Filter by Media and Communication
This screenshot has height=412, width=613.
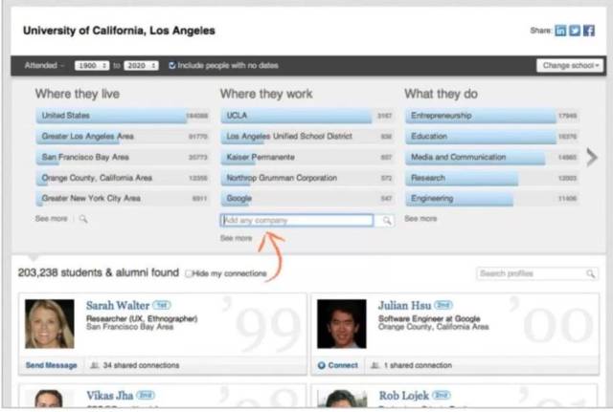[491, 157]
